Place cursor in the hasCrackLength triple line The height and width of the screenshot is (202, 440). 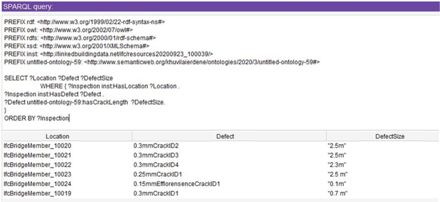pos(84,102)
